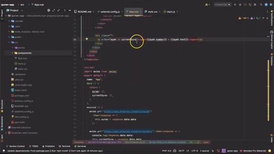Click the PHP: 5.6 language level in status bar

click(167, 151)
